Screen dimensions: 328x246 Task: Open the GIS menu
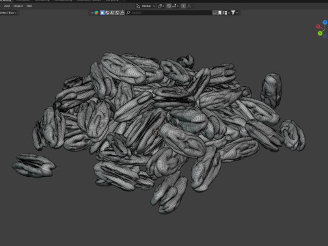coord(29,6)
